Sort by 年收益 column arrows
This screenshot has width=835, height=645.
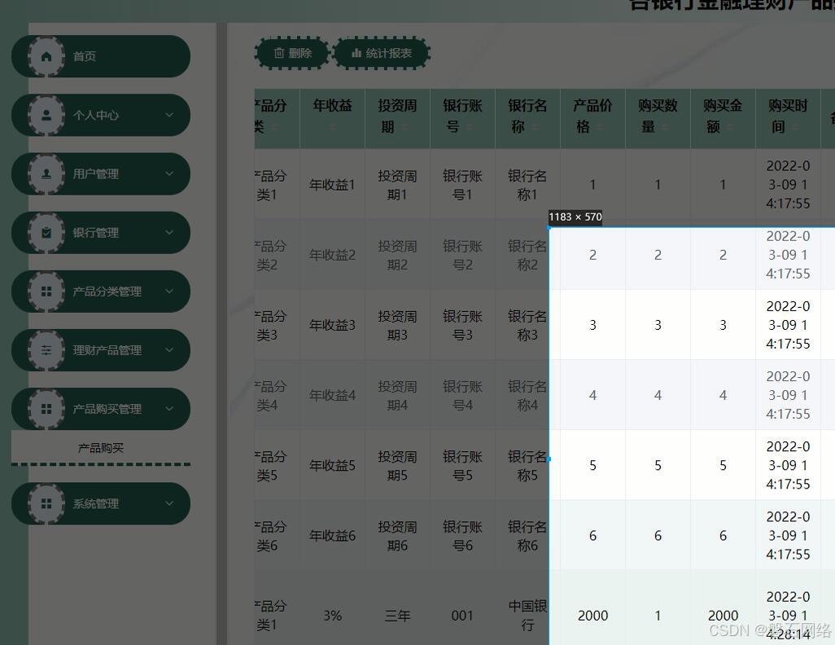332,127
